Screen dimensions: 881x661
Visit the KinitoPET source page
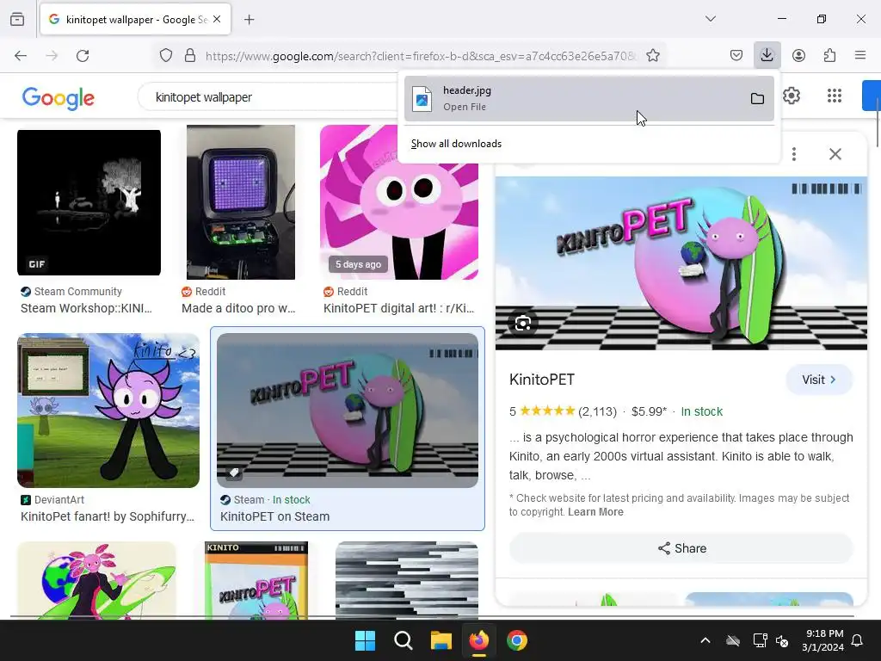[819, 380]
